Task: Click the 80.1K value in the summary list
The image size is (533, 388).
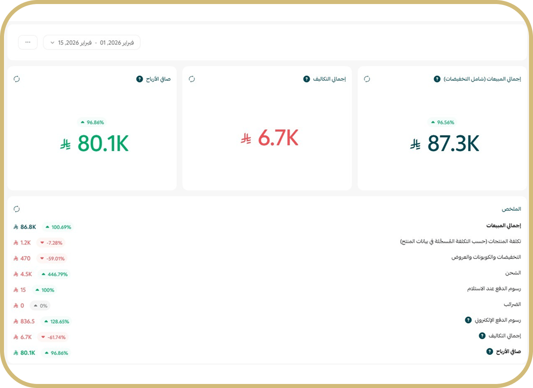Action: tap(28, 353)
